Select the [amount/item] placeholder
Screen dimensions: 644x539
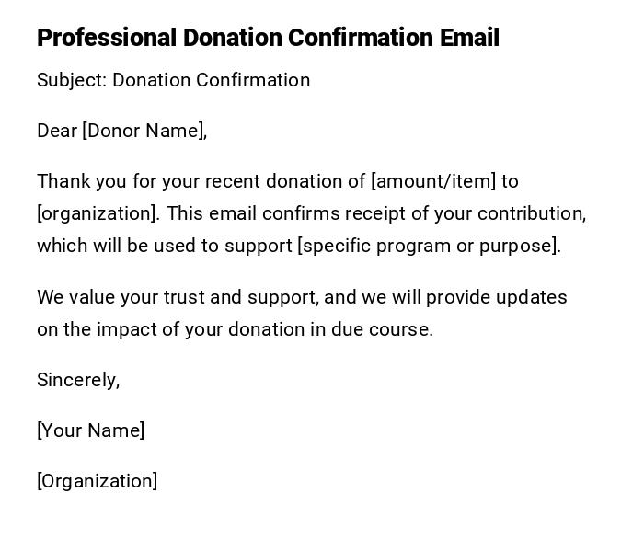[x=432, y=181]
